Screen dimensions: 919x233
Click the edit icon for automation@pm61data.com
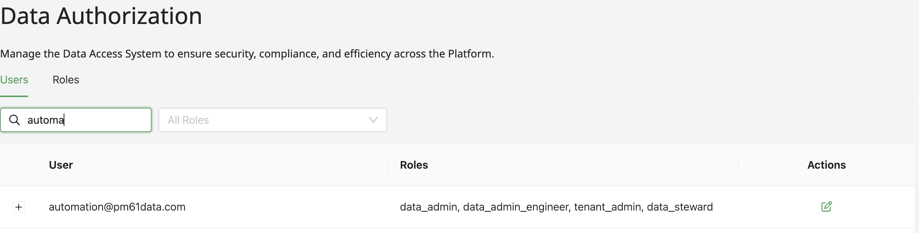(x=826, y=207)
